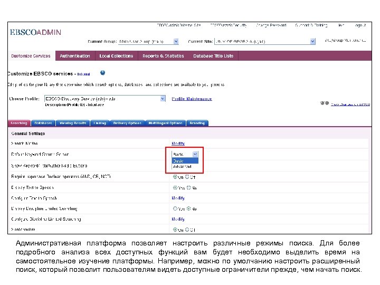Open the Linking sub-tab
The height and width of the screenshot is (285, 380).
tap(100, 123)
